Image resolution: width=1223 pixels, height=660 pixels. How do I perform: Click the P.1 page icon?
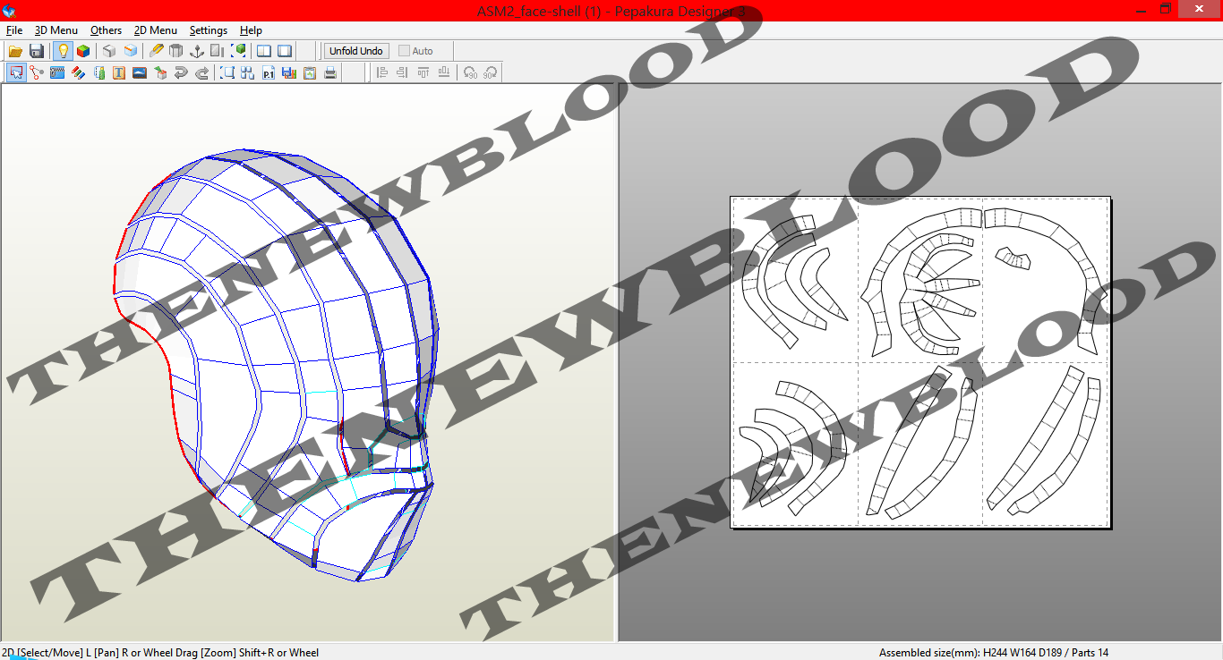pyautogui.click(x=269, y=72)
